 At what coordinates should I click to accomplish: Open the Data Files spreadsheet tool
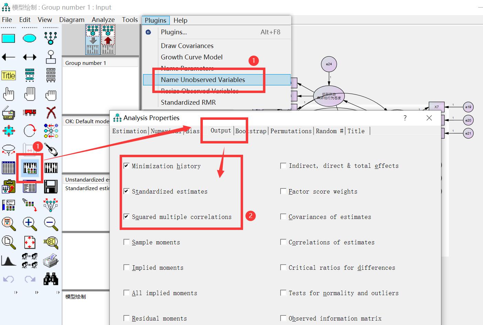click(9, 167)
